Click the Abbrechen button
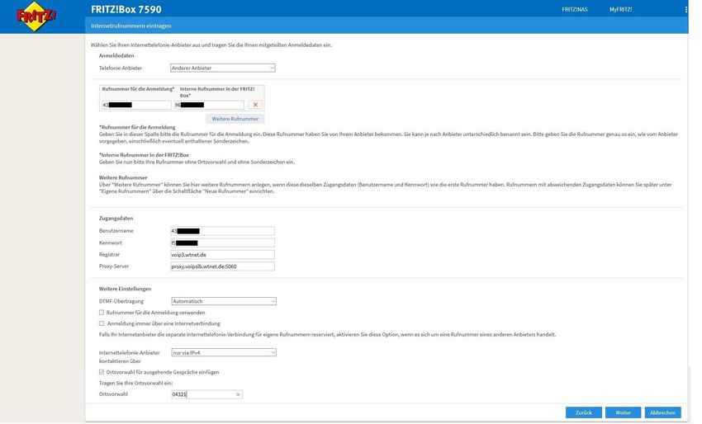This screenshot has width=702, height=424. coord(662,412)
